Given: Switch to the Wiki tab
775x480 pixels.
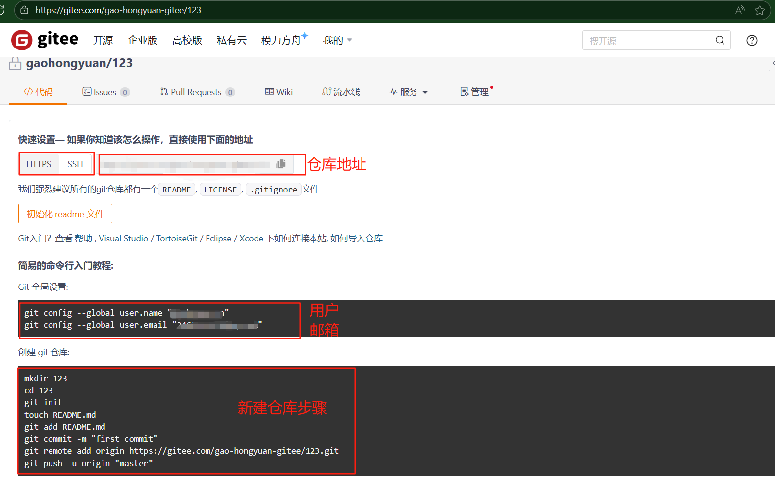Looking at the screenshot, I should click(279, 92).
